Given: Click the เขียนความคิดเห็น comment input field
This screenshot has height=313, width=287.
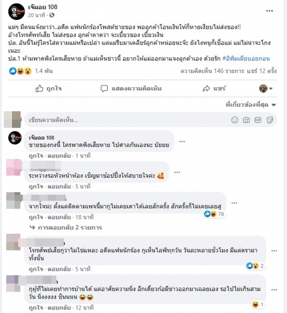Looking at the screenshot, I should coord(128,120).
